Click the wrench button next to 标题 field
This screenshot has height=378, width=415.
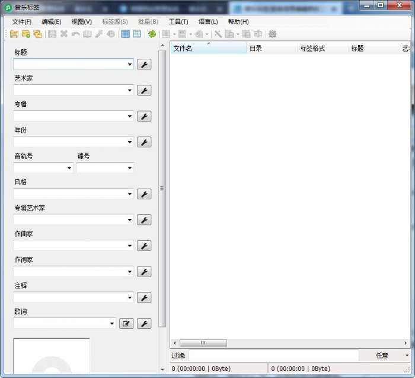[144, 64]
